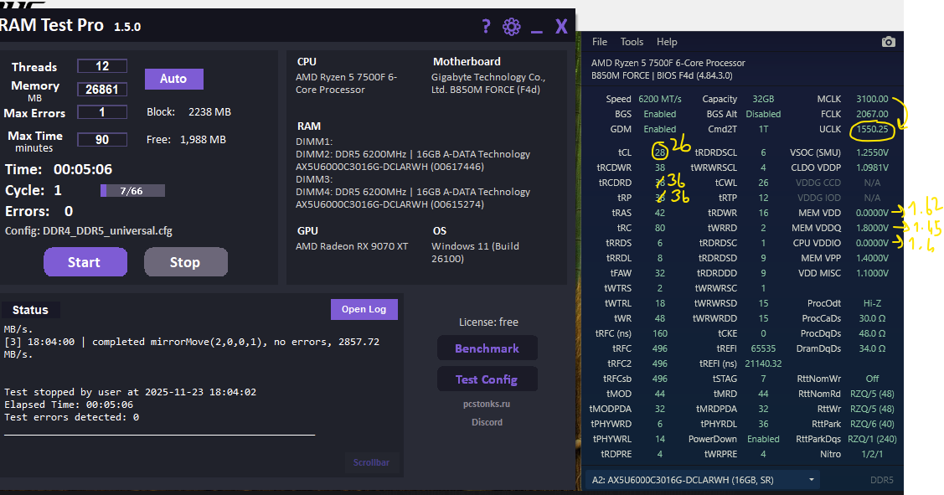
Task: Open the Tools menu in ZenTimings
Action: coord(632,42)
